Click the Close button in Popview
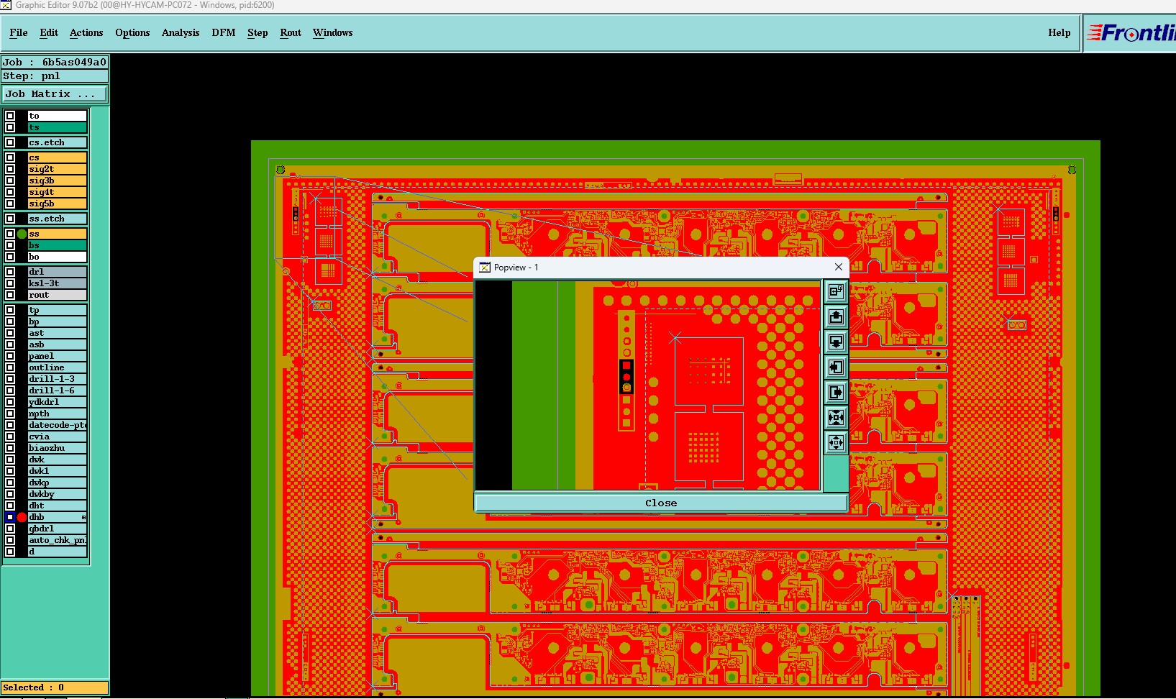 [x=661, y=503]
